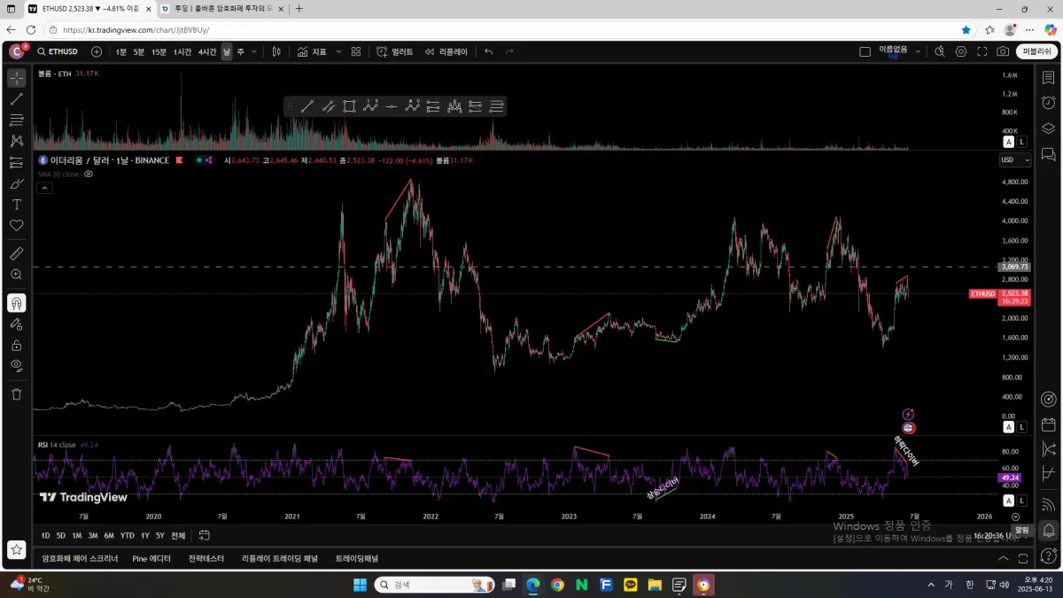Open the 전략테스터 tab
Viewport: 1063px width, 598px height.
(206, 559)
